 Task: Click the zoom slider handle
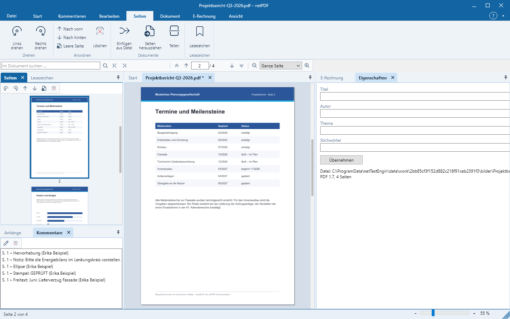433,313
